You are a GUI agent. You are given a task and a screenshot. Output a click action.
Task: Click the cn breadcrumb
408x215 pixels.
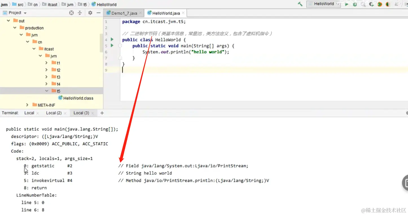click(x=33, y=5)
